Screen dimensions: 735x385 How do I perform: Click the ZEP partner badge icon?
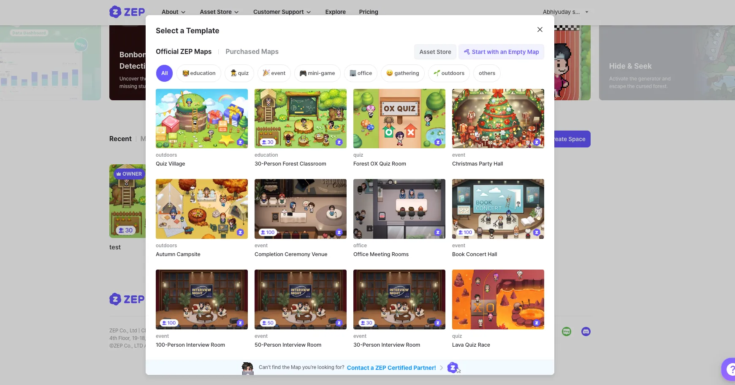click(x=453, y=367)
